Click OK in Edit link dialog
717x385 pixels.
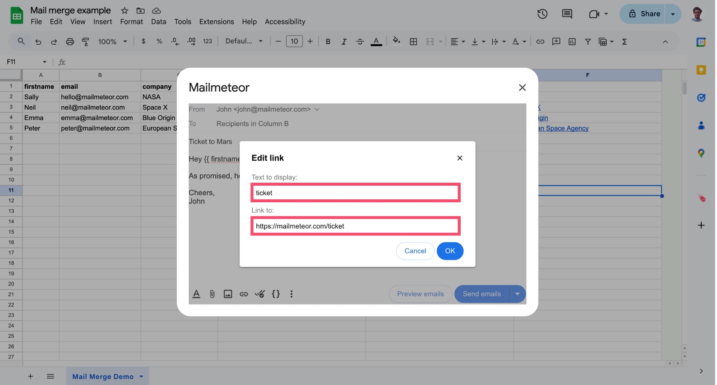[x=450, y=251]
